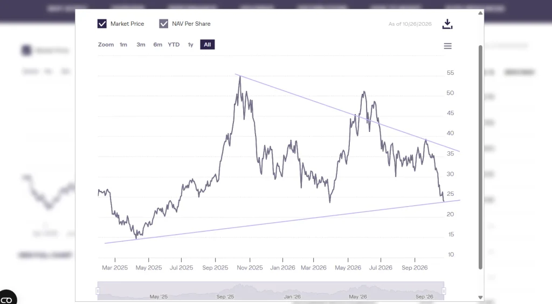The image size is (552, 304).
Task: Click the scroll down arrow of the modal
Action: click(x=480, y=298)
